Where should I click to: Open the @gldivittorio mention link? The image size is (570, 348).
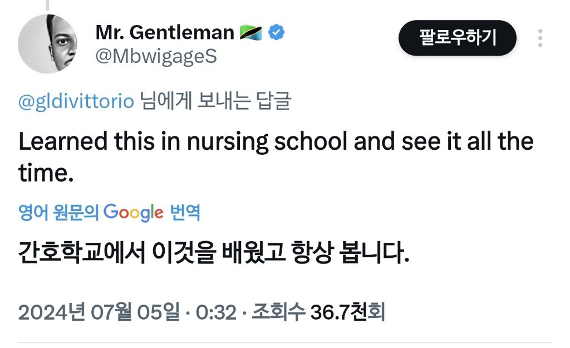(x=76, y=102)
